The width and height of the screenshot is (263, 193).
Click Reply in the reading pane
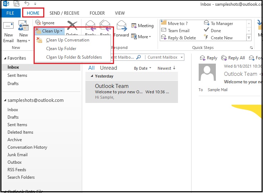[x=209, y=58]
